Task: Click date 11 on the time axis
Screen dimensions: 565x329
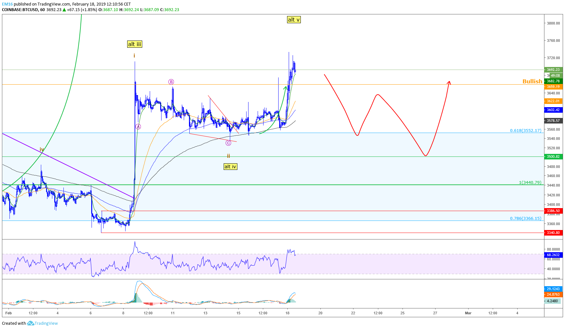Action: click(x=173, y=313)
